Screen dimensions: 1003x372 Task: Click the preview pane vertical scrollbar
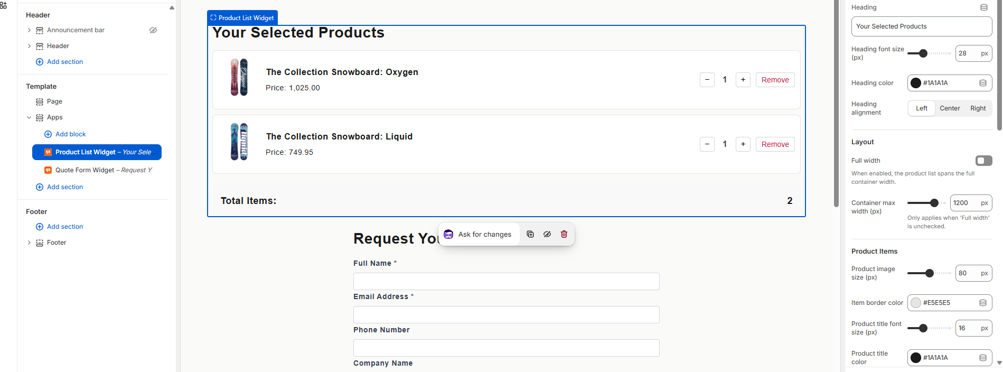coord(836,104)
